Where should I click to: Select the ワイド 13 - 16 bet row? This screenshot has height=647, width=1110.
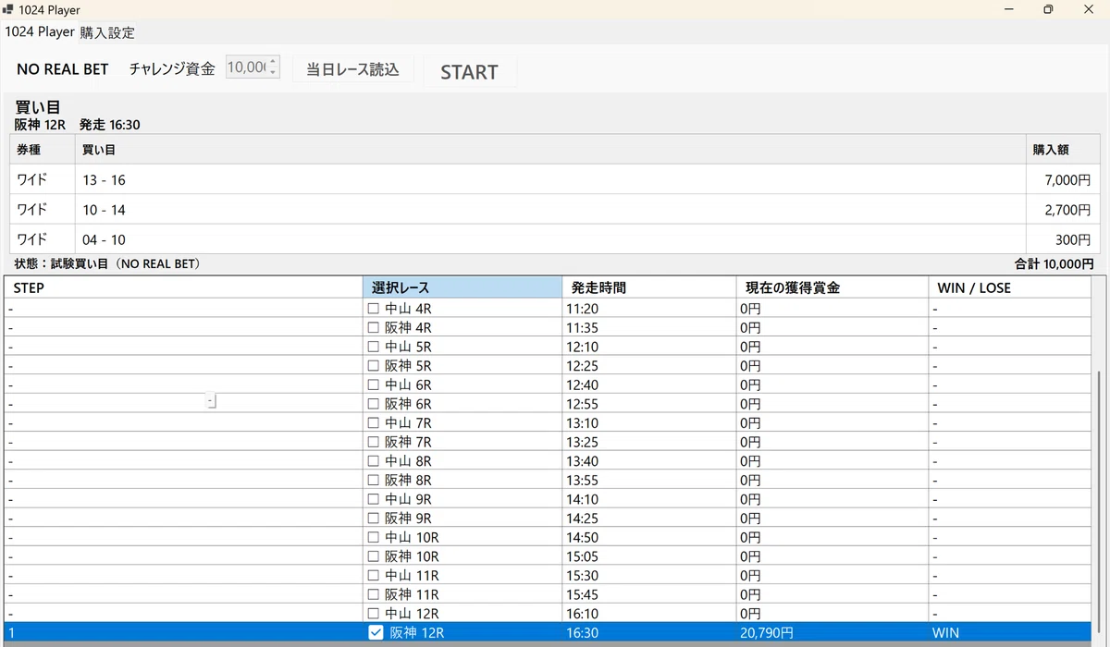(x=555, y=180)
